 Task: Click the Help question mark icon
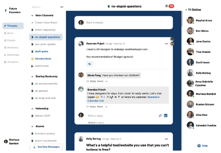coord(199,146)
